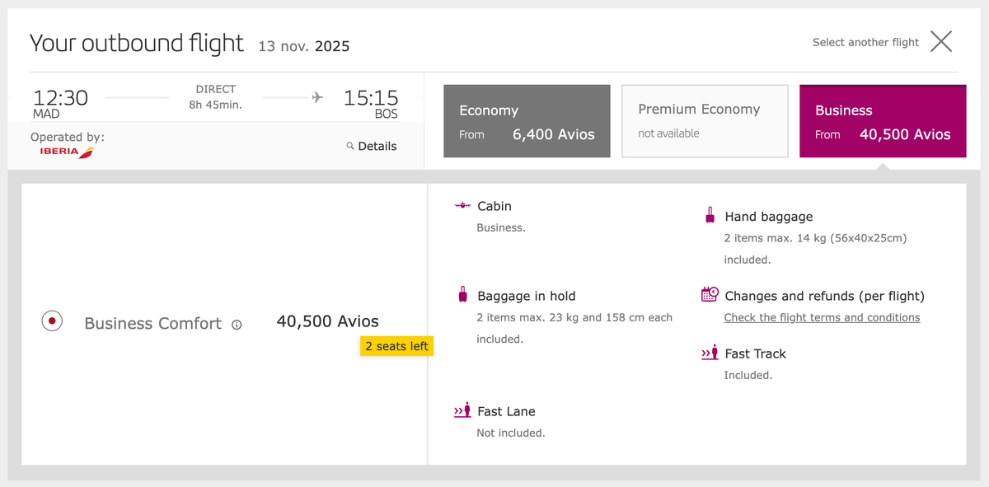Screen dimensions: 989x487
Task: Click the Hand baggage icon
Action: 709,215
